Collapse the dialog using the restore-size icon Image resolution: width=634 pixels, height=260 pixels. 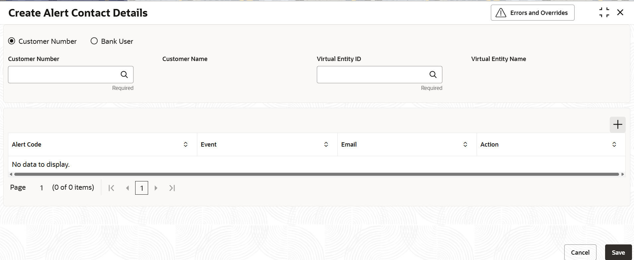pyautogui.click(x=604, y=13)
